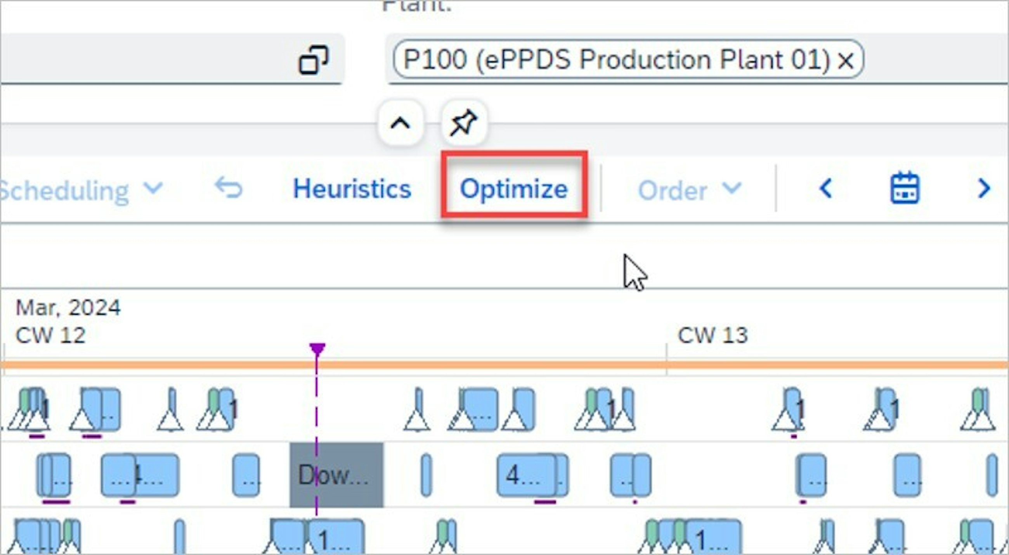Screen dimensions: 1009x555
Task: Open the Heuristics option
Action: tap(352, 189)
